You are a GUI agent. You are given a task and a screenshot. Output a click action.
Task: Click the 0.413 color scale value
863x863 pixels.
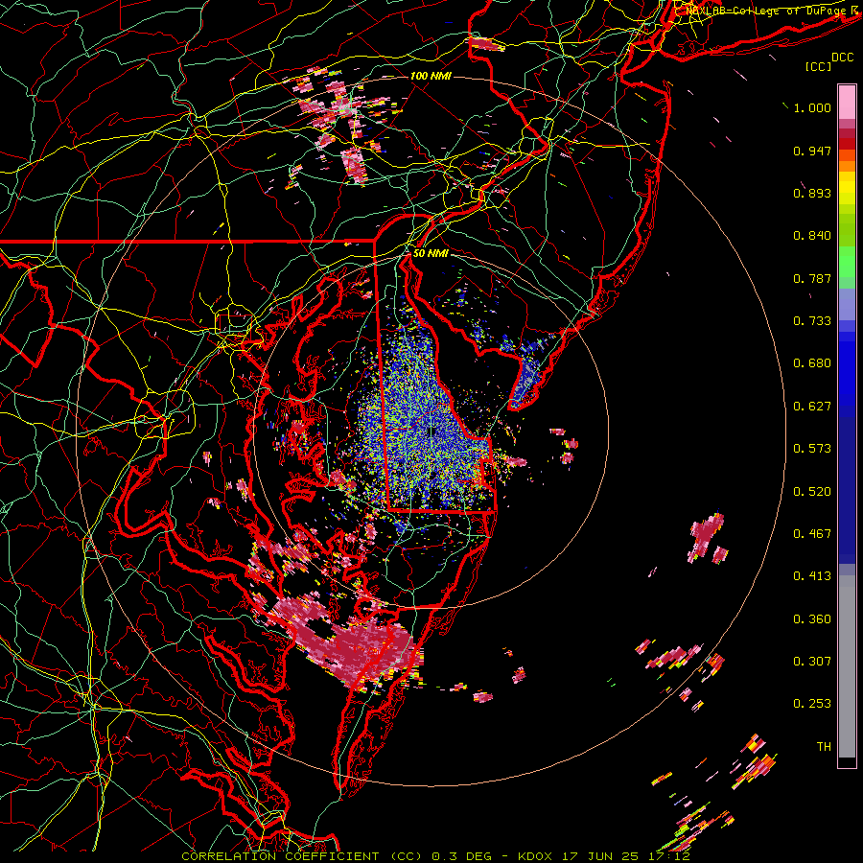coord(812,576)
